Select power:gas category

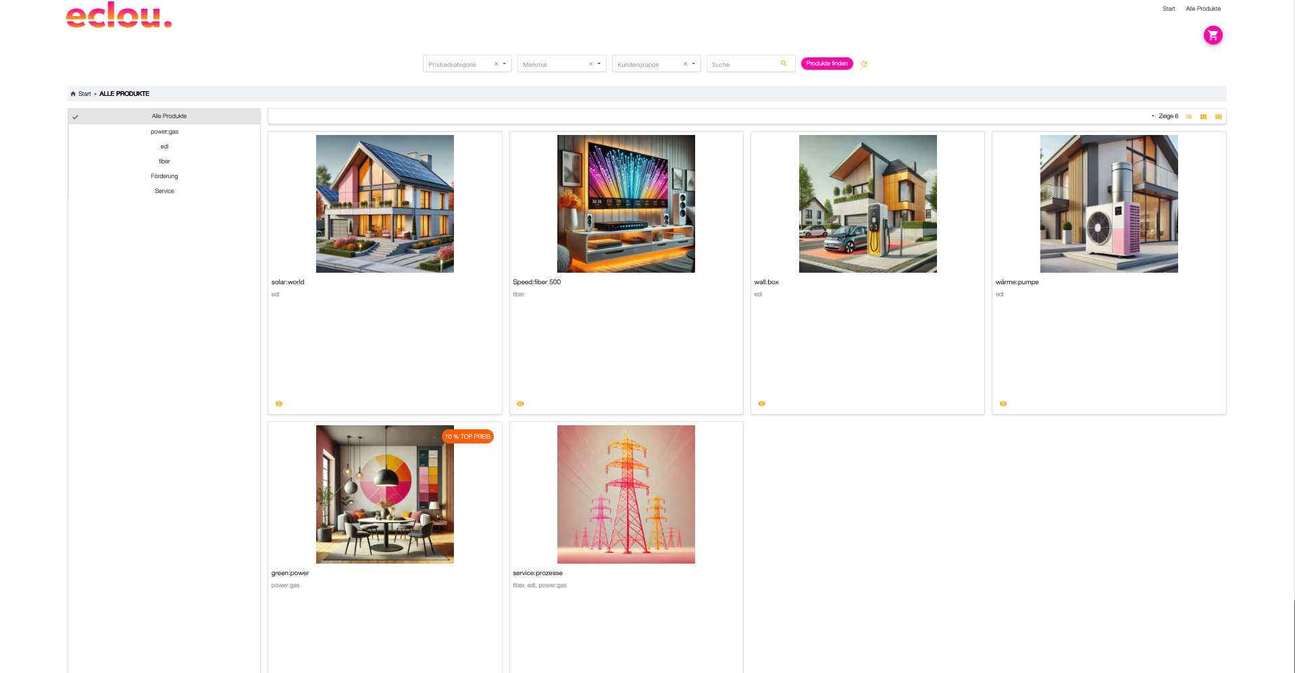pos(164,132)
